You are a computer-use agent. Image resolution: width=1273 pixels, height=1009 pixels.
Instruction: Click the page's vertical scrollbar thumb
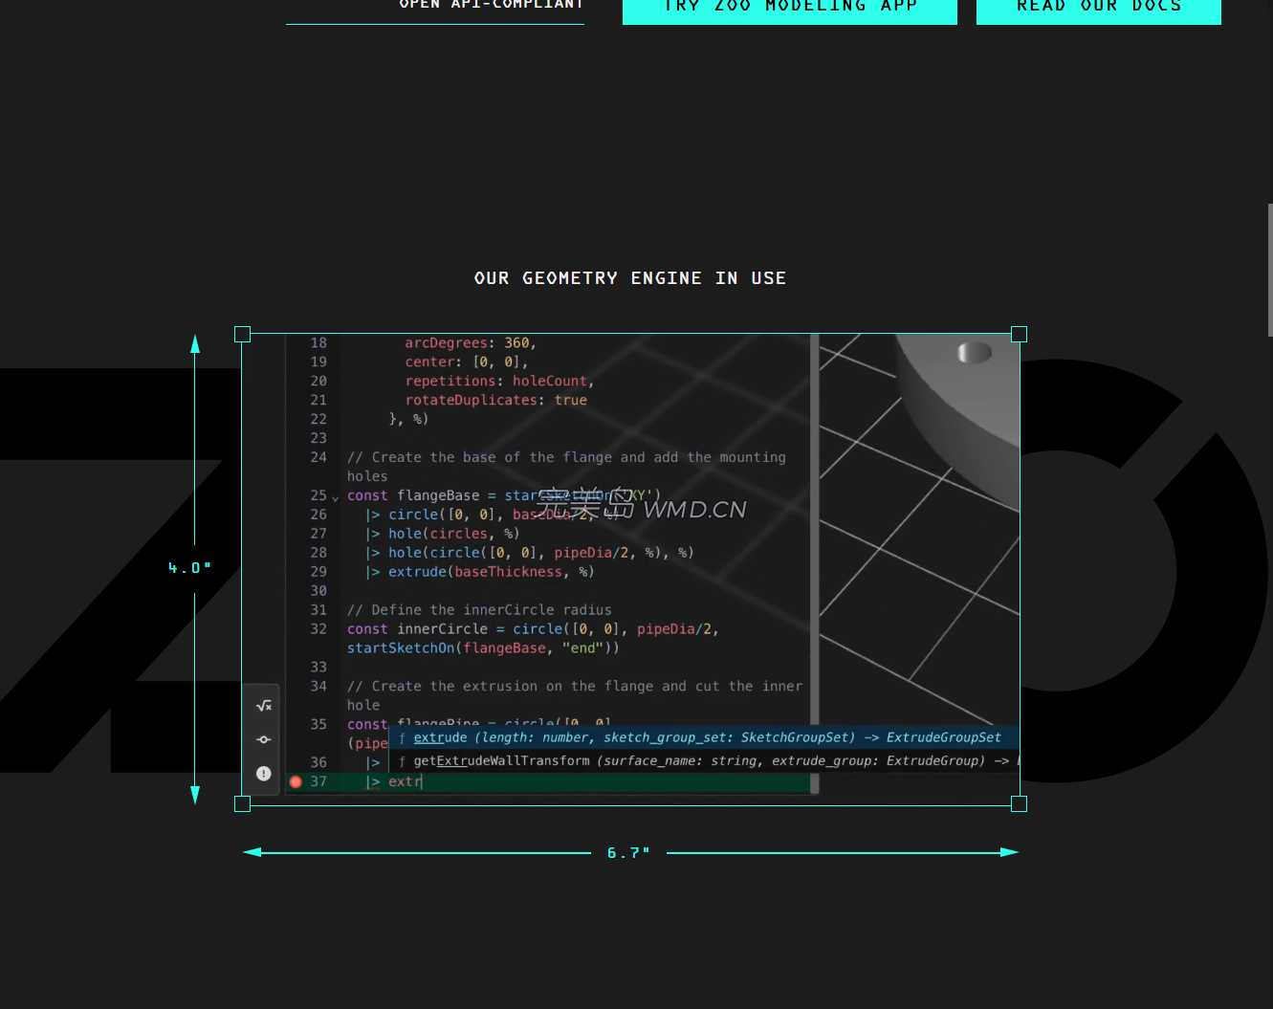1269,270
